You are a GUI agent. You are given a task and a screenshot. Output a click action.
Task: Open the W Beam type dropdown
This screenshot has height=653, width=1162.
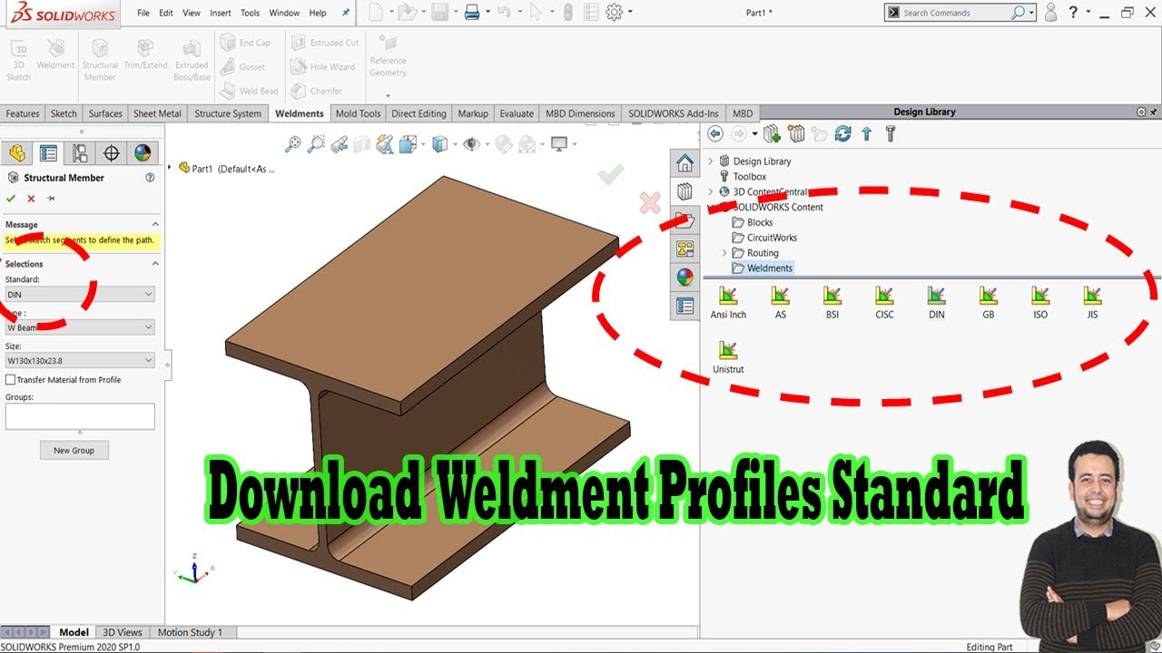click(x=80, y=327)
